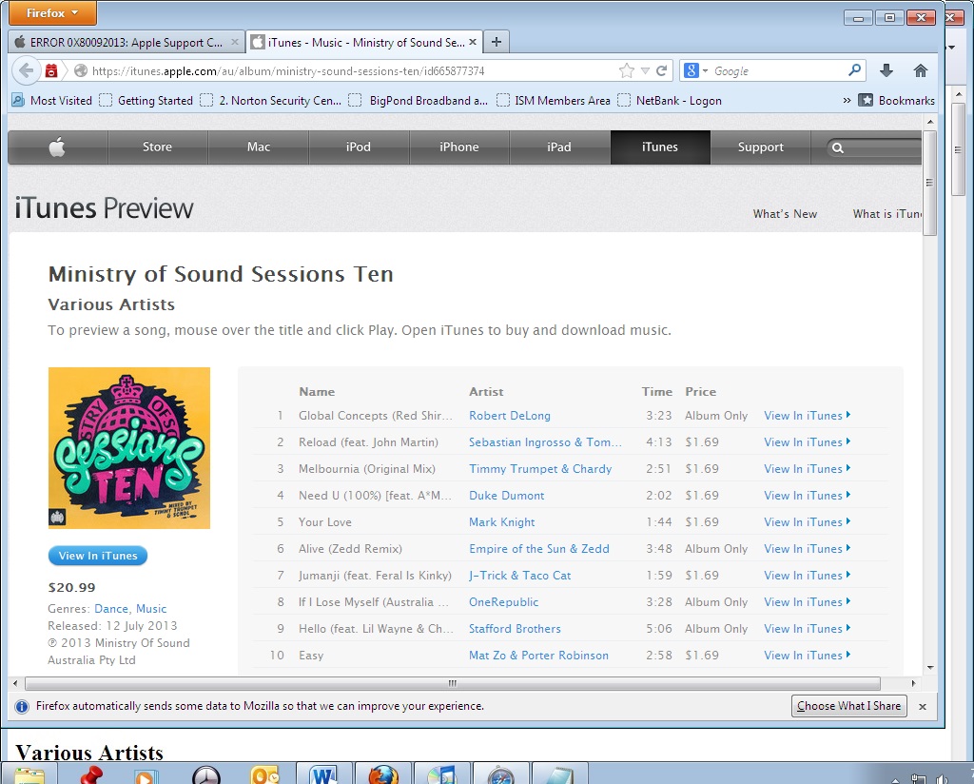Open the Dance genre link
Viewport: 974px width, 784px height.
click(112, 609)
